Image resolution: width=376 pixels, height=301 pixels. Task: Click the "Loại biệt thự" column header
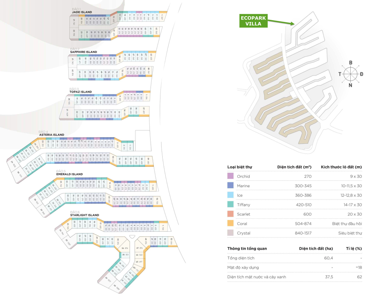click(240, 167)
